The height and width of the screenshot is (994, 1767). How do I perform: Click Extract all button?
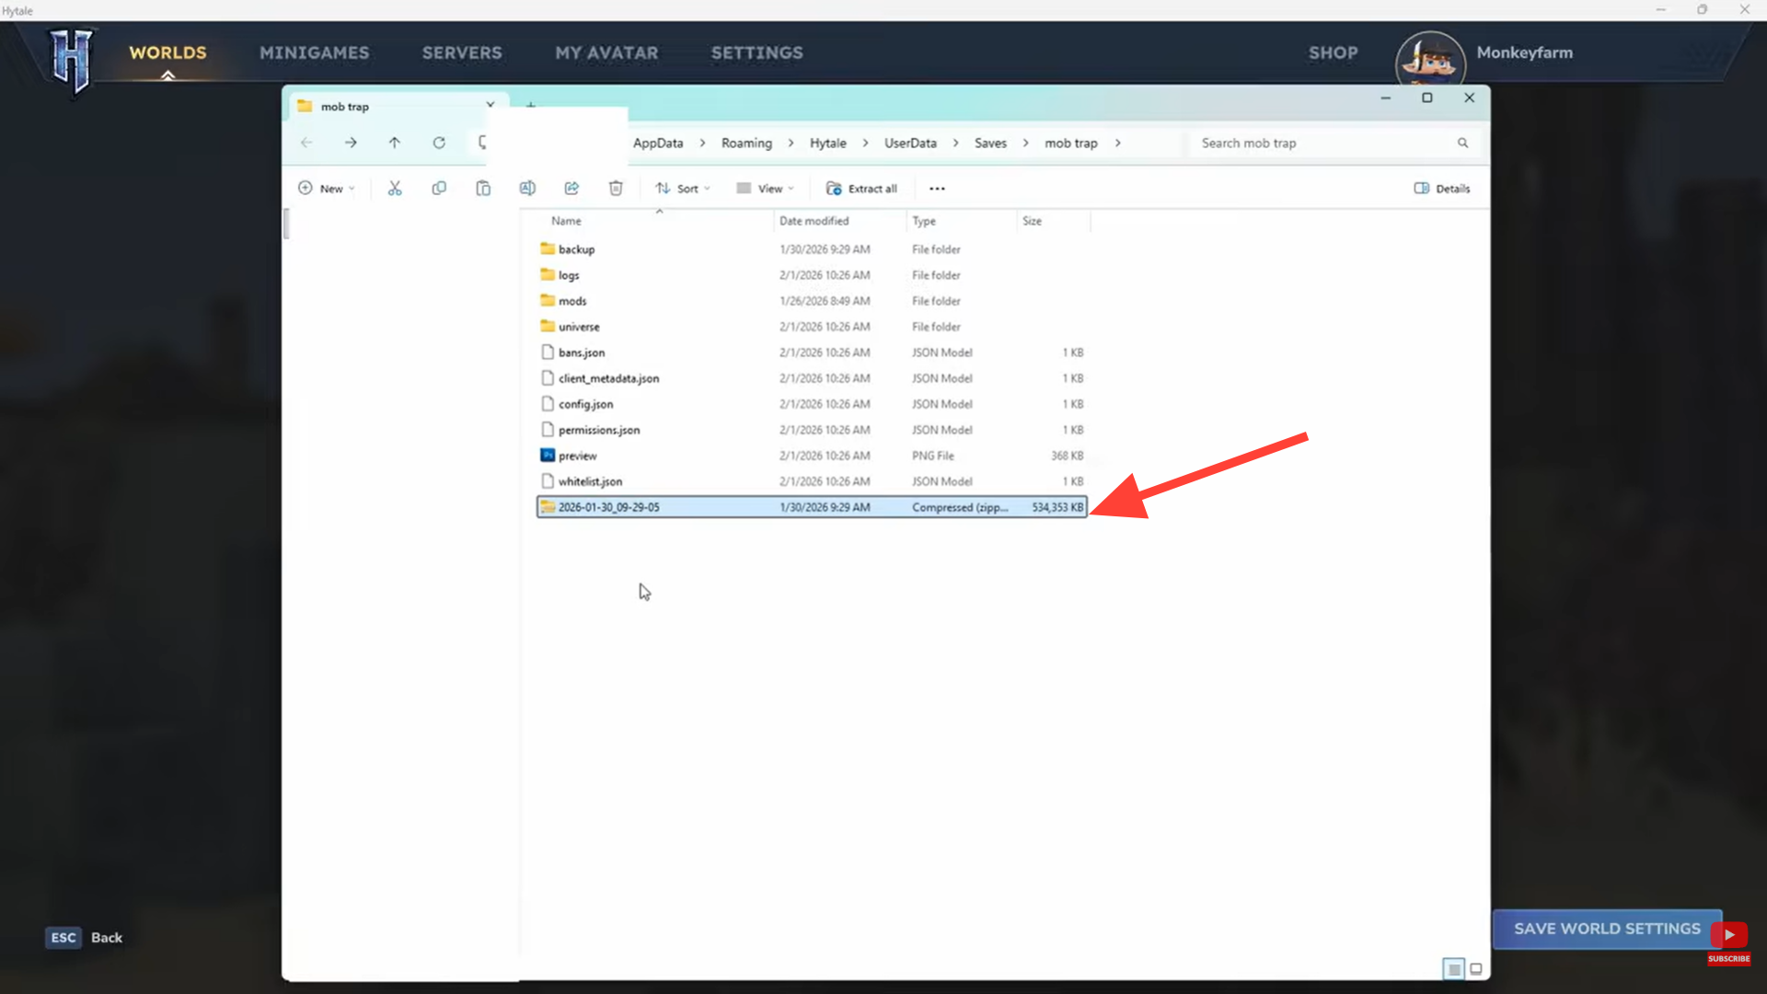click(861, 189)
